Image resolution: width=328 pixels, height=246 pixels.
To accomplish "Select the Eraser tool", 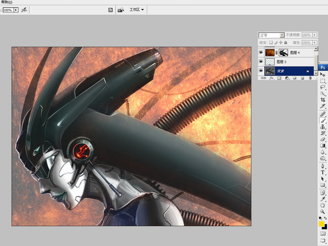I will [x=322, y=140].
